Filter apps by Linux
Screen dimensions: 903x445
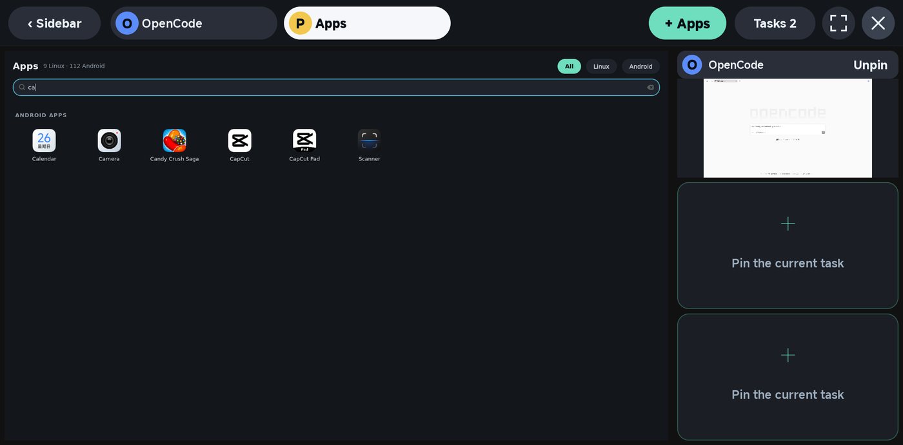point(601,66)
